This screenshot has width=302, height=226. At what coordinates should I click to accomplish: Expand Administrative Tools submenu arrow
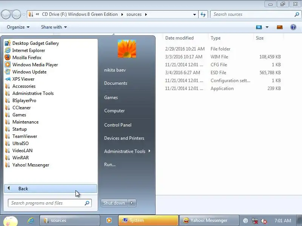pyautogui.click(x=149, y=151)
